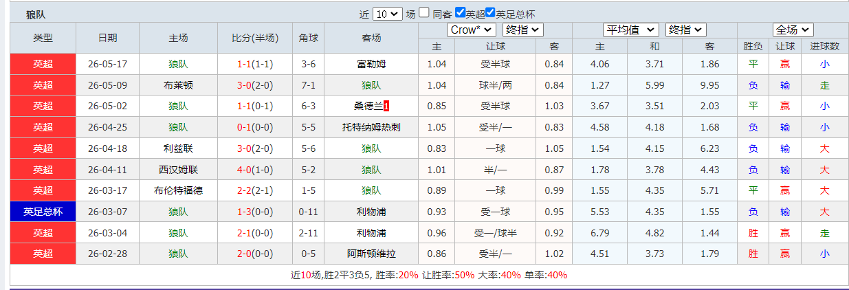Click score 3-0(2-0) against 布莱顿
849x290 pixels.
(x=255, y=86)
